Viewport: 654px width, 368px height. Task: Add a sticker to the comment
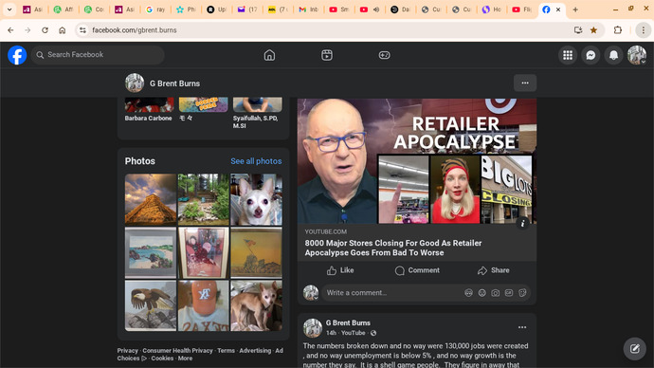522,293
